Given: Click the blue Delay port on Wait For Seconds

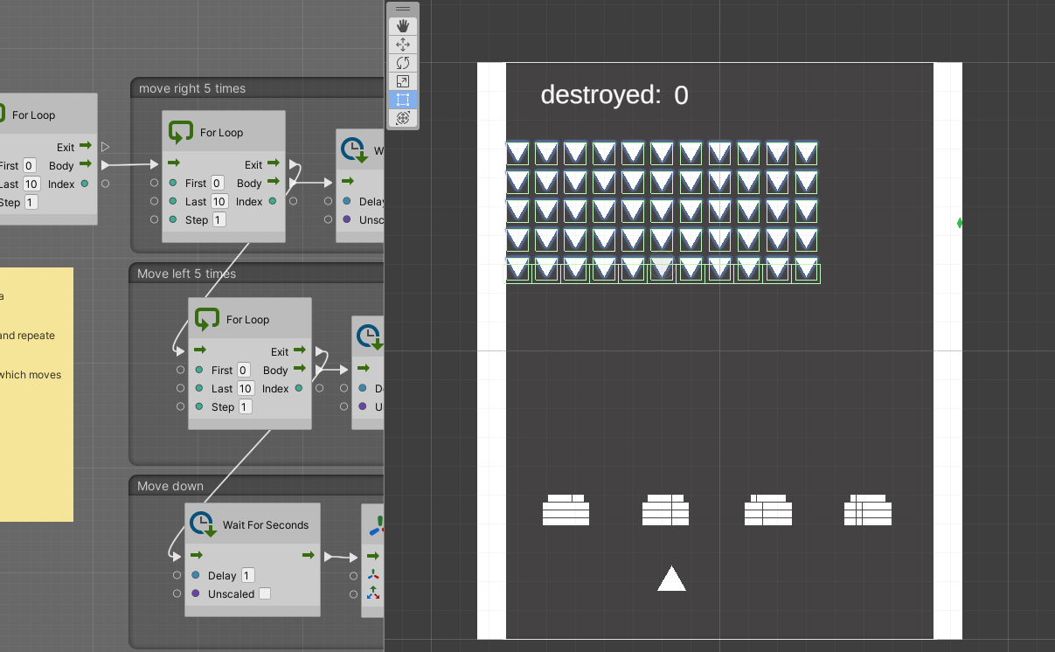Looking at the screenshot, I should click(x=196, y=575).
